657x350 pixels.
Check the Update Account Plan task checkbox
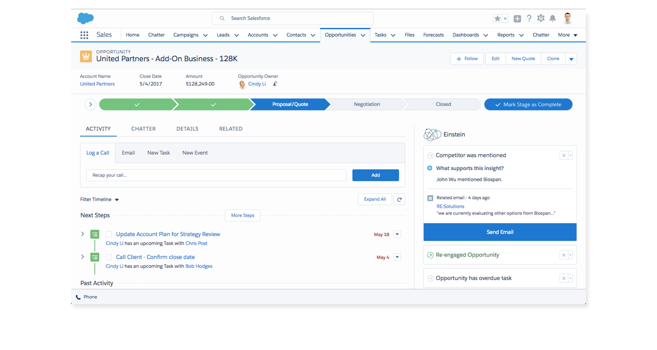click(109, 235)
